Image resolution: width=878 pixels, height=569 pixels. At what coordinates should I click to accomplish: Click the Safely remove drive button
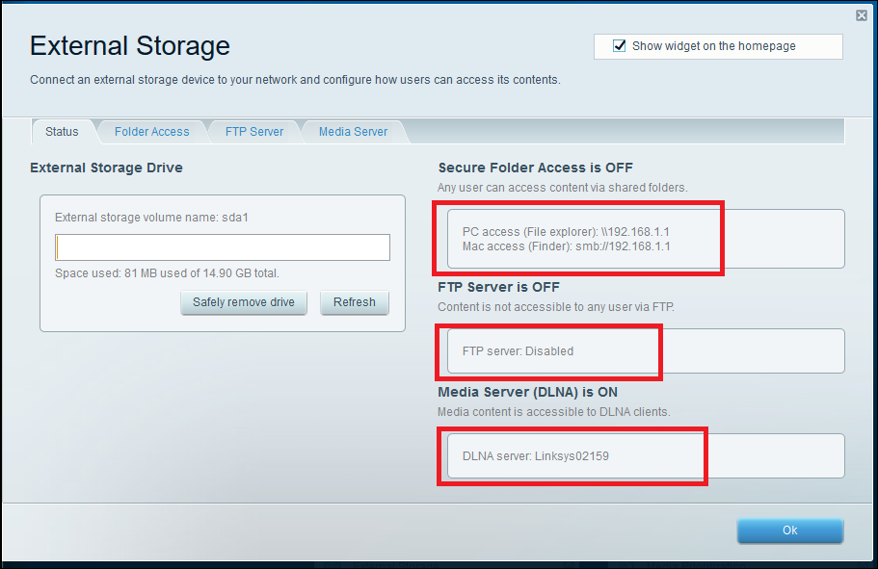243,302
